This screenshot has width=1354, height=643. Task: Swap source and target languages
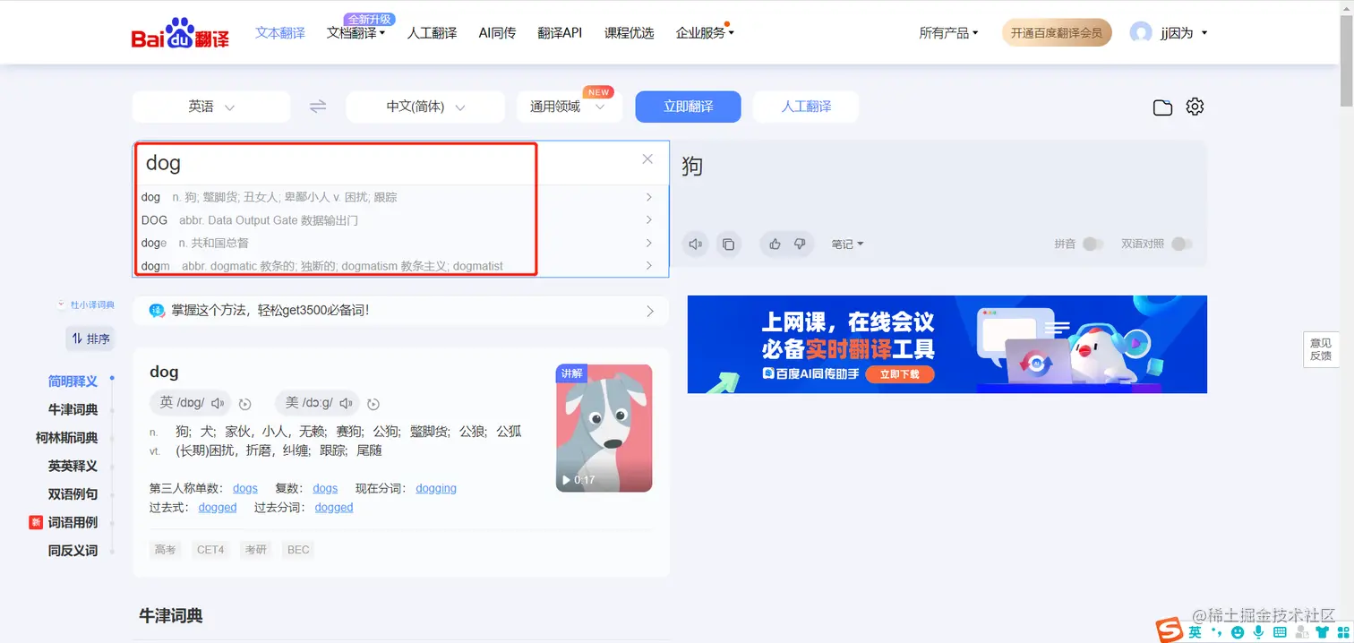click(318, 107)
